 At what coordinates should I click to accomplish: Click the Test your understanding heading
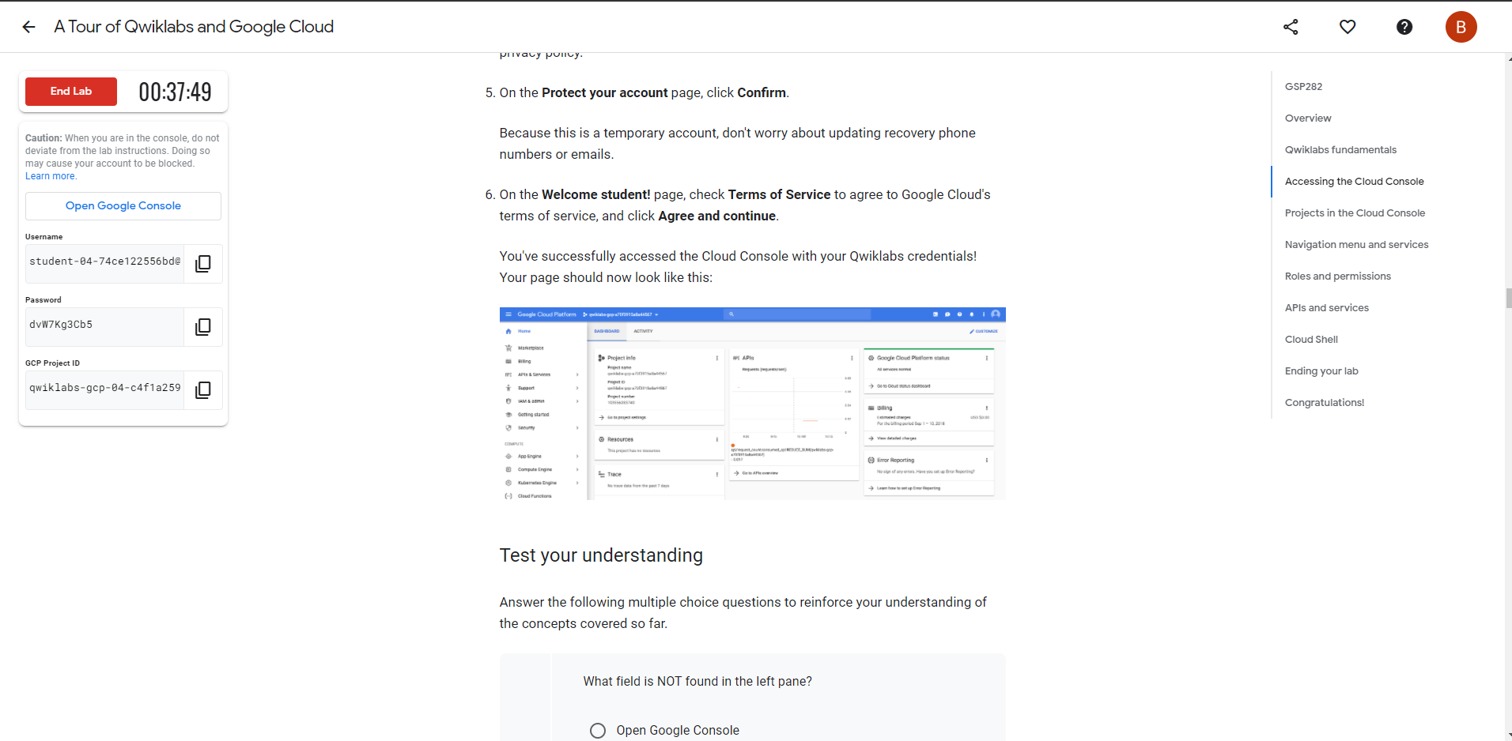point(601,555)
